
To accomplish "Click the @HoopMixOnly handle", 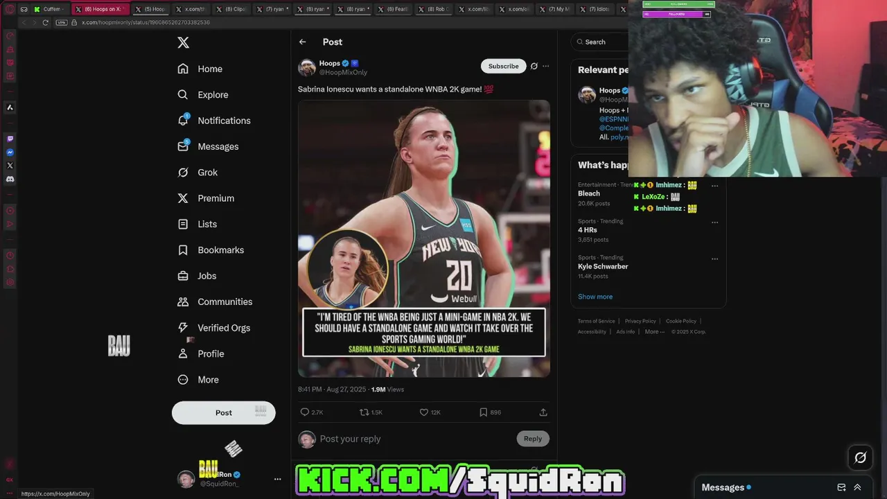I will point(343,72).
